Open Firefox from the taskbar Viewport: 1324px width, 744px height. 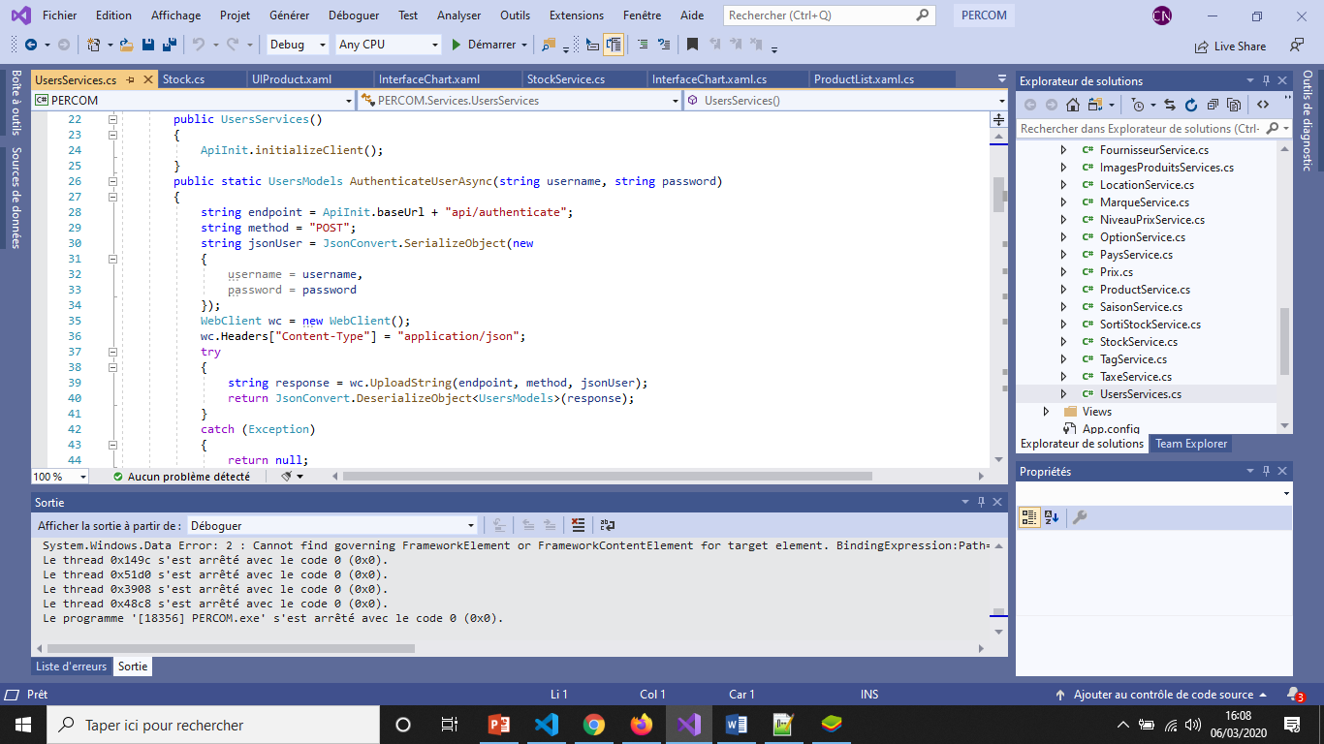(x=641, y=725)
